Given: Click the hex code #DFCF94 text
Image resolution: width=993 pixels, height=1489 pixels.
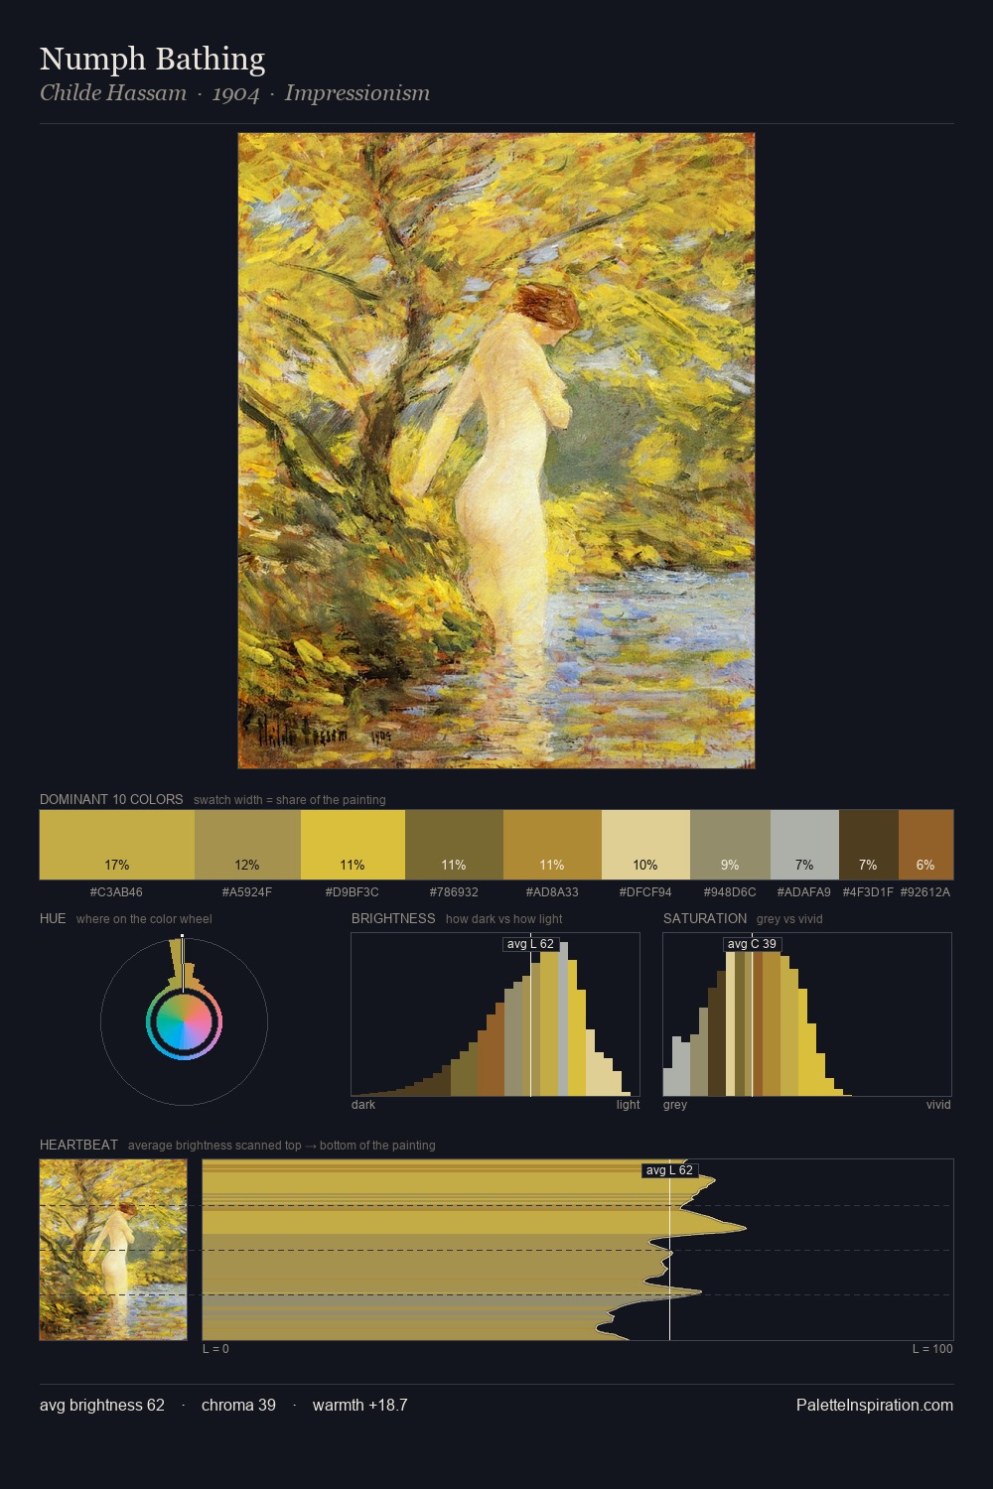Looking at the screenshot, I should point(645,892).
